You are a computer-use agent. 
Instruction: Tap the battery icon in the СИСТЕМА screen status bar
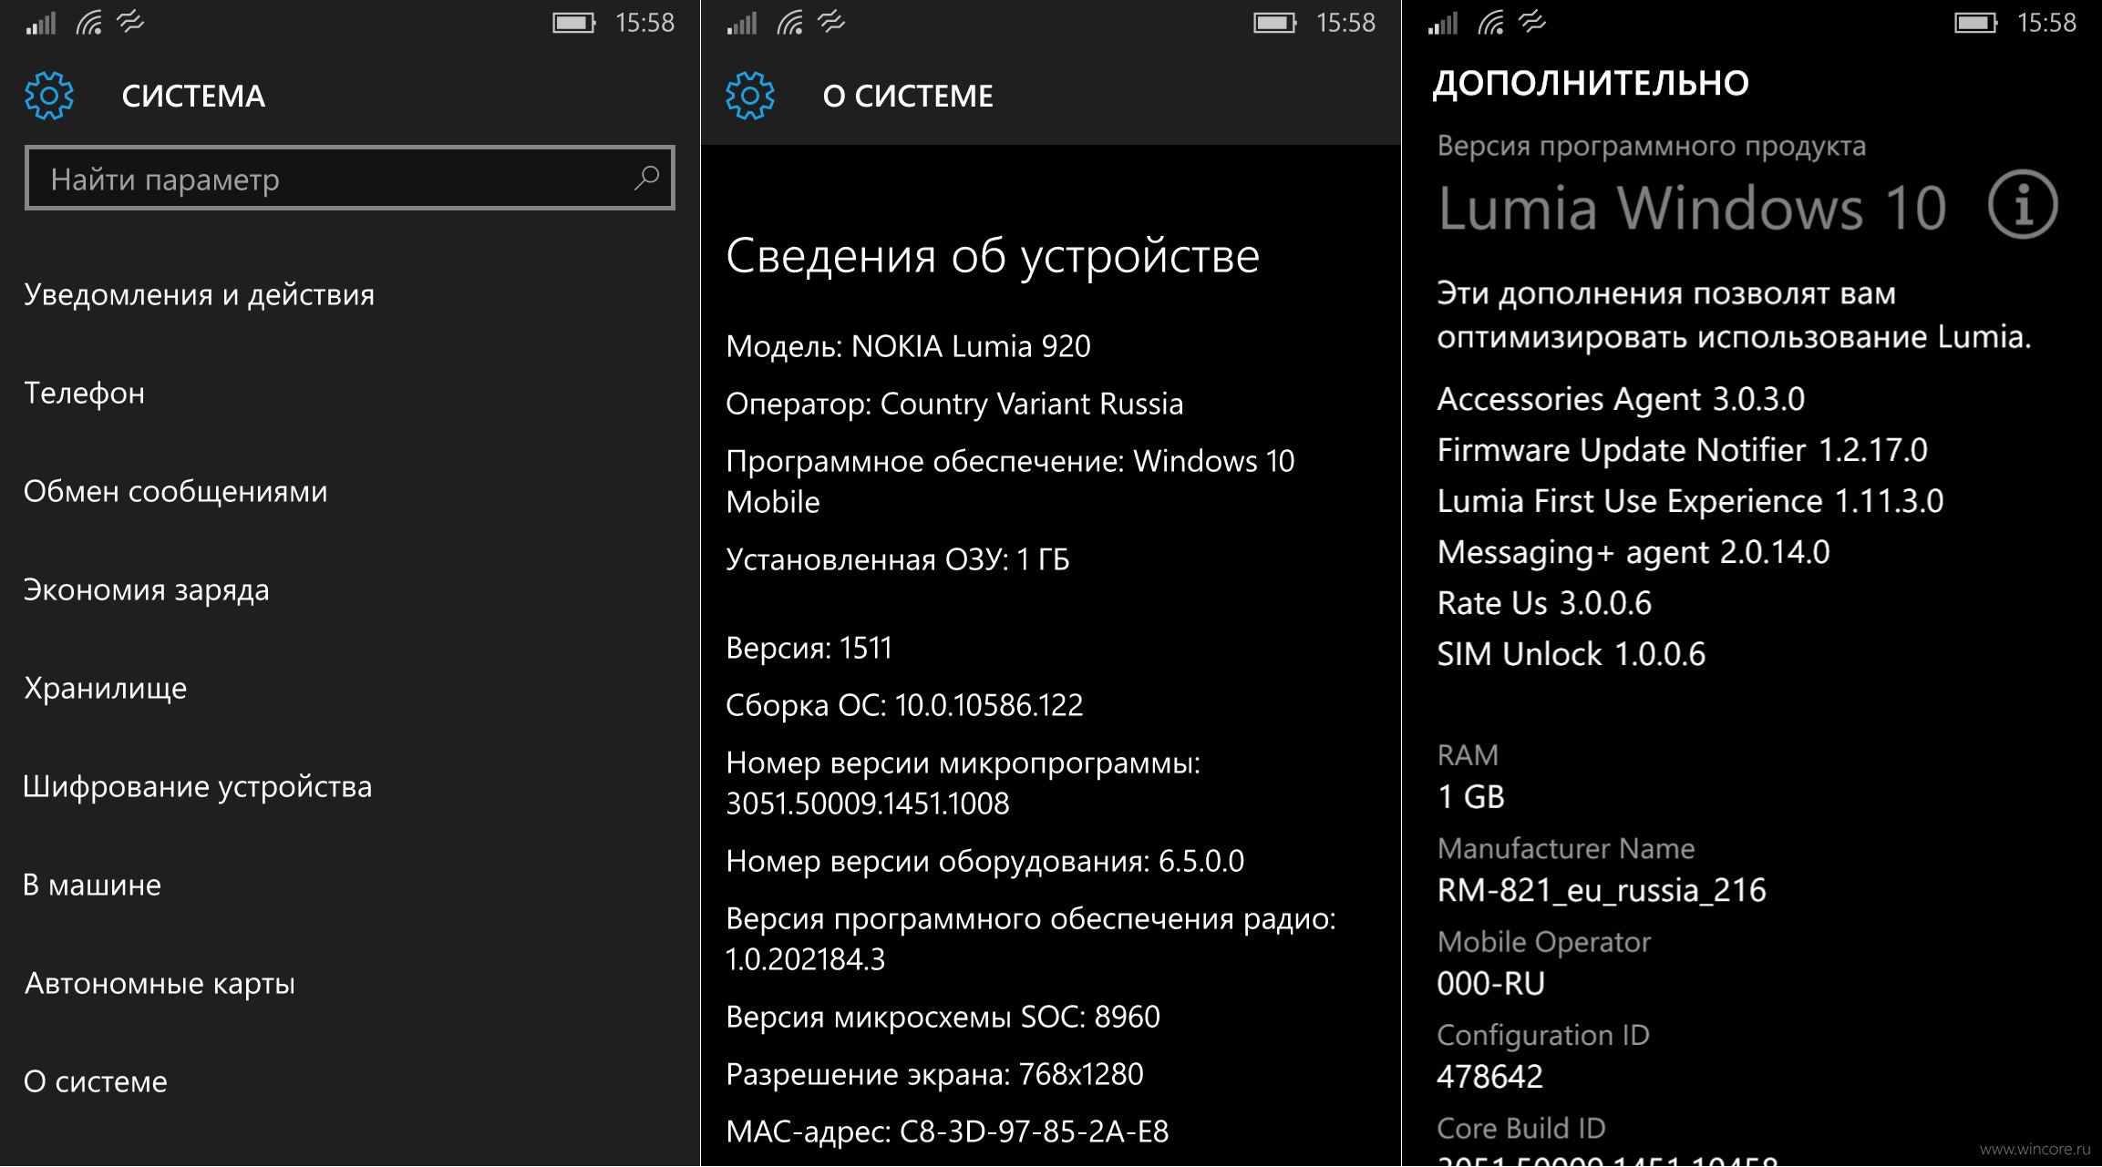[574, 23]
